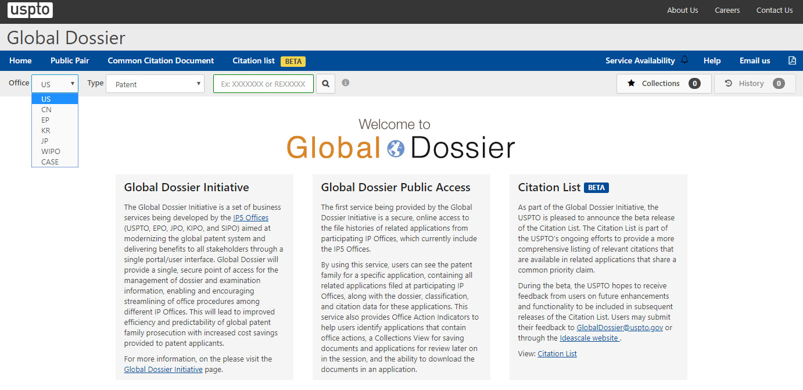The width and height of the screenshot is (803, 390).
Task: Click the History clock icon
Action: (x=729, y=84)
